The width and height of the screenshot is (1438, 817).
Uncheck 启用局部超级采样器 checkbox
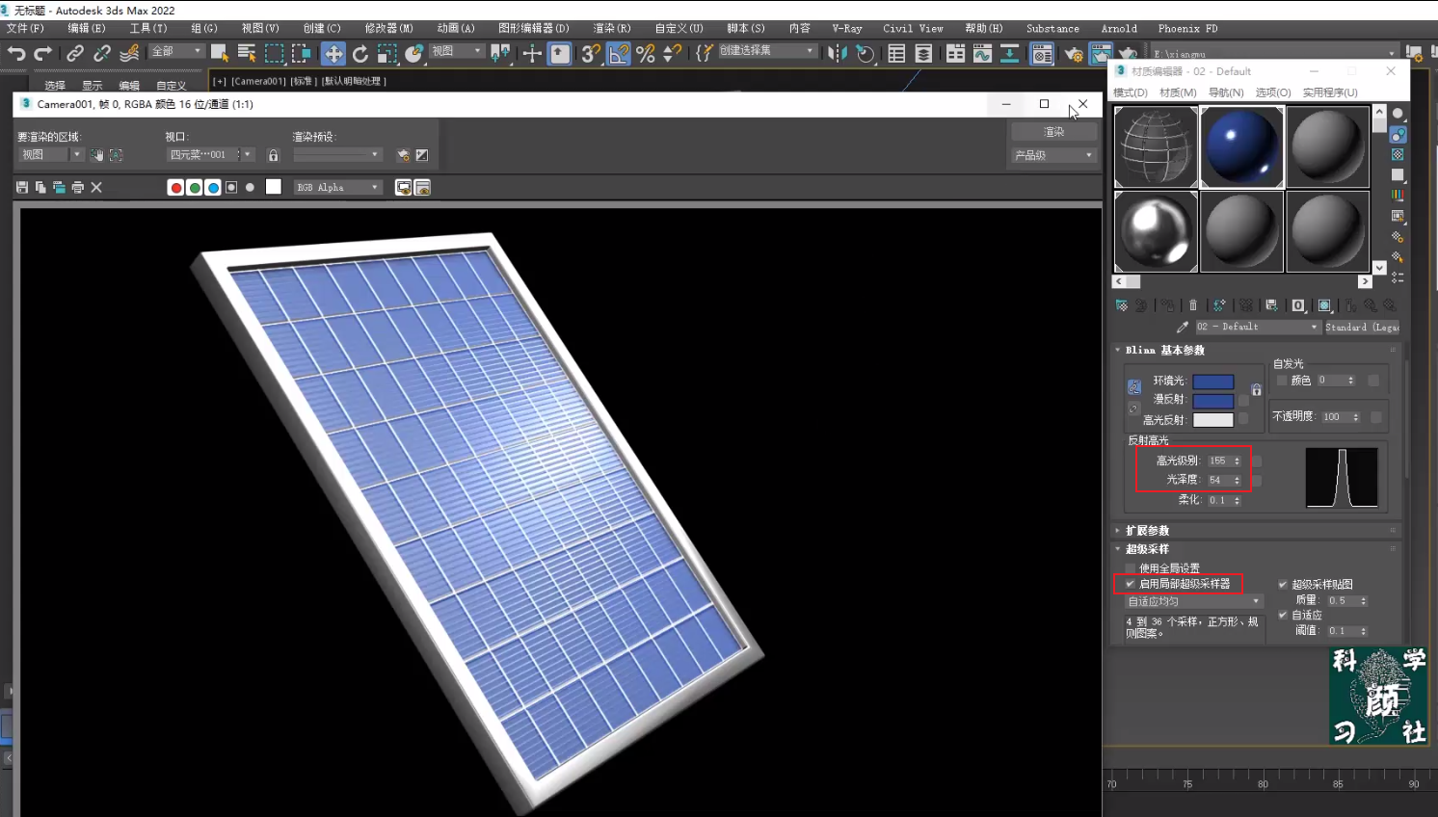tap(1131, 584)
